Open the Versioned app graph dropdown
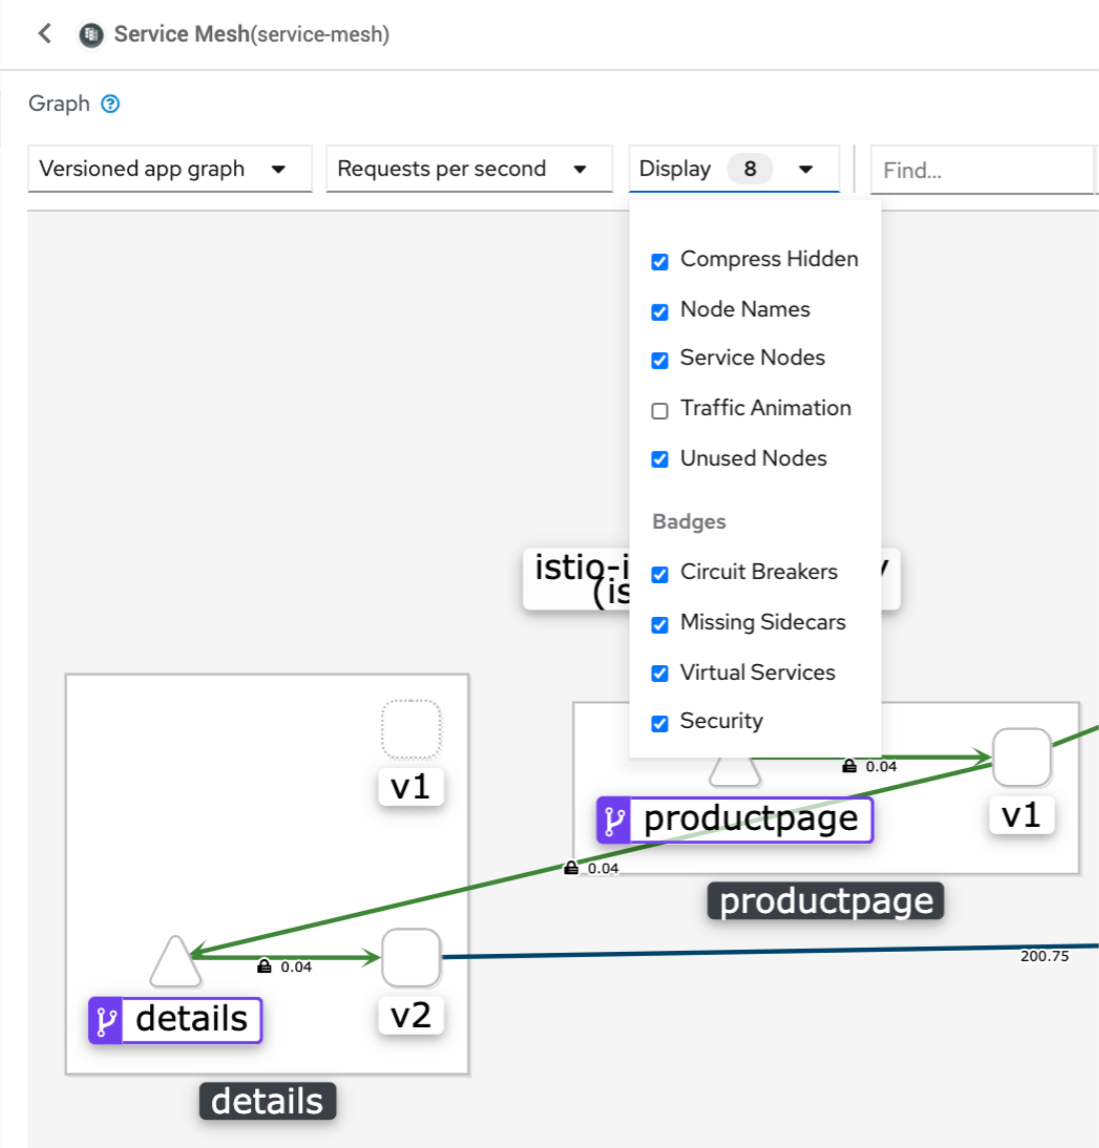 pyautogui.click(x=169, y=169)
